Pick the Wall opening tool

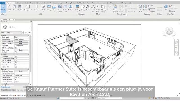tap(150, 6)
